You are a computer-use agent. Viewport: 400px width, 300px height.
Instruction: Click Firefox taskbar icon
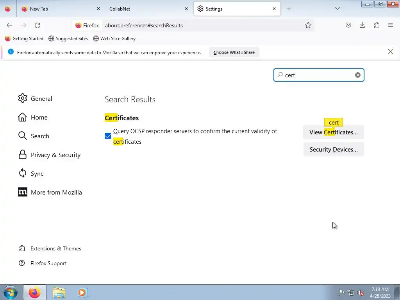[35, 292]
